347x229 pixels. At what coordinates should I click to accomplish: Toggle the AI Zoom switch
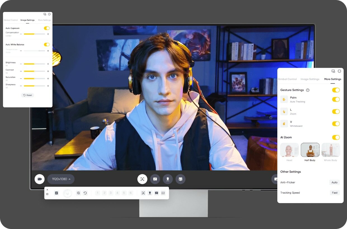[336, 137]
